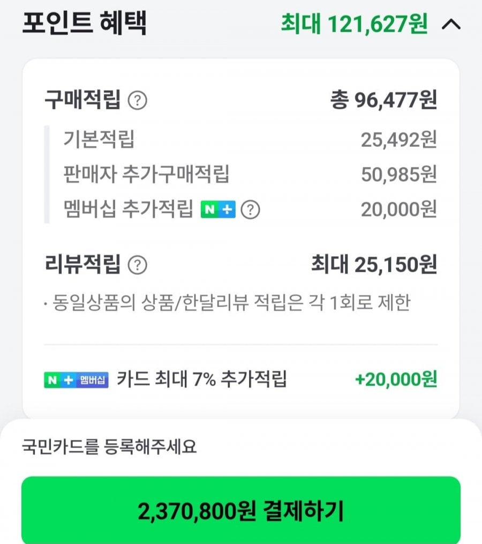Tap the 포인트 혜택 header title

(84, 24)
